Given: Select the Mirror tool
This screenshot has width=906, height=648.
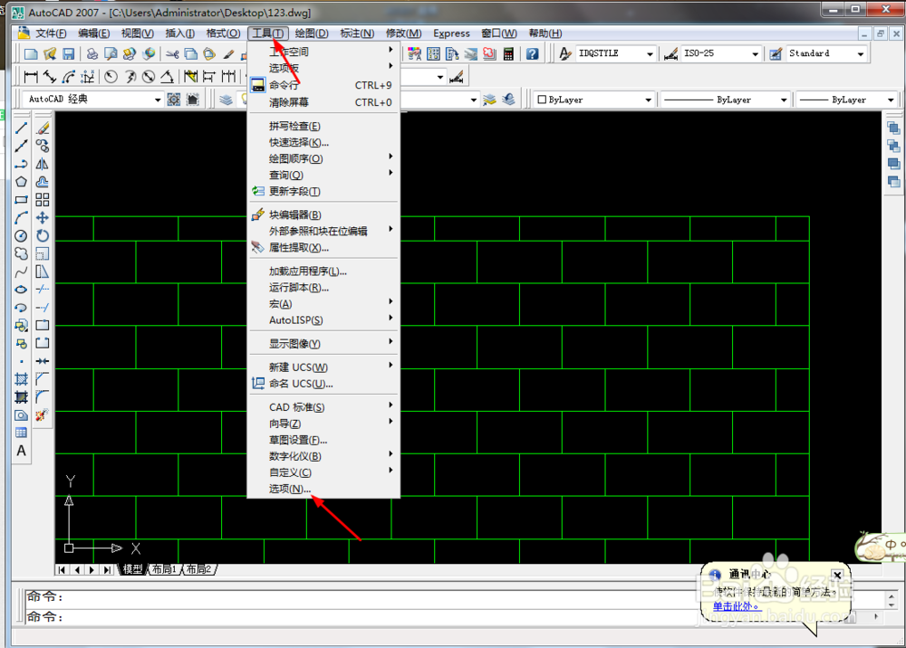Looking at the screenshot, I should coord(43,164).
